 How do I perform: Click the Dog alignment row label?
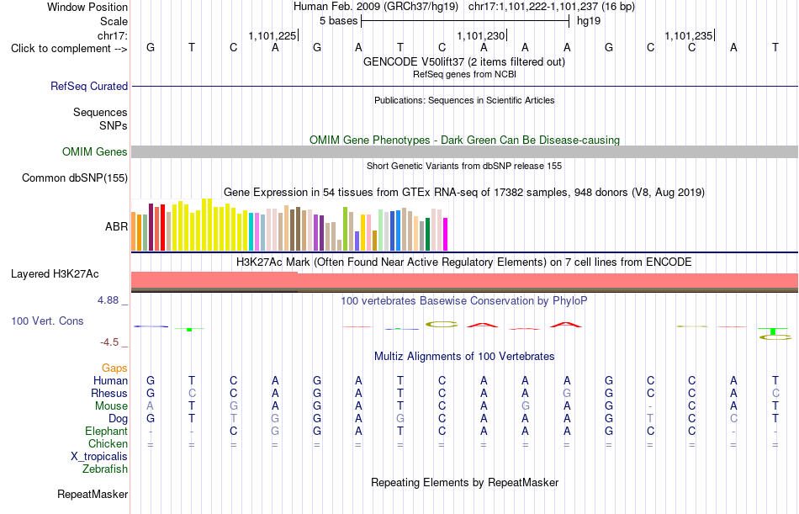118,419
